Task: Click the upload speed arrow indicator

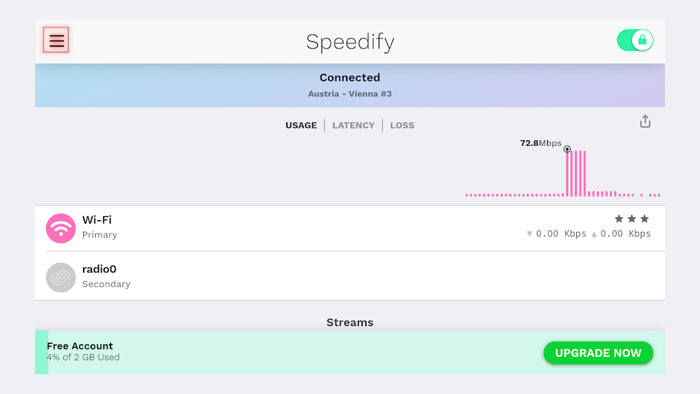Action: point(596,234)
